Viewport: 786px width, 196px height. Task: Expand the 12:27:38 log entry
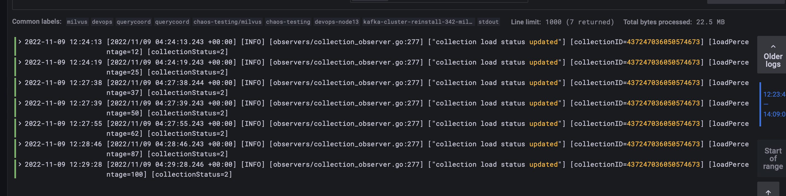pos(20,83)
